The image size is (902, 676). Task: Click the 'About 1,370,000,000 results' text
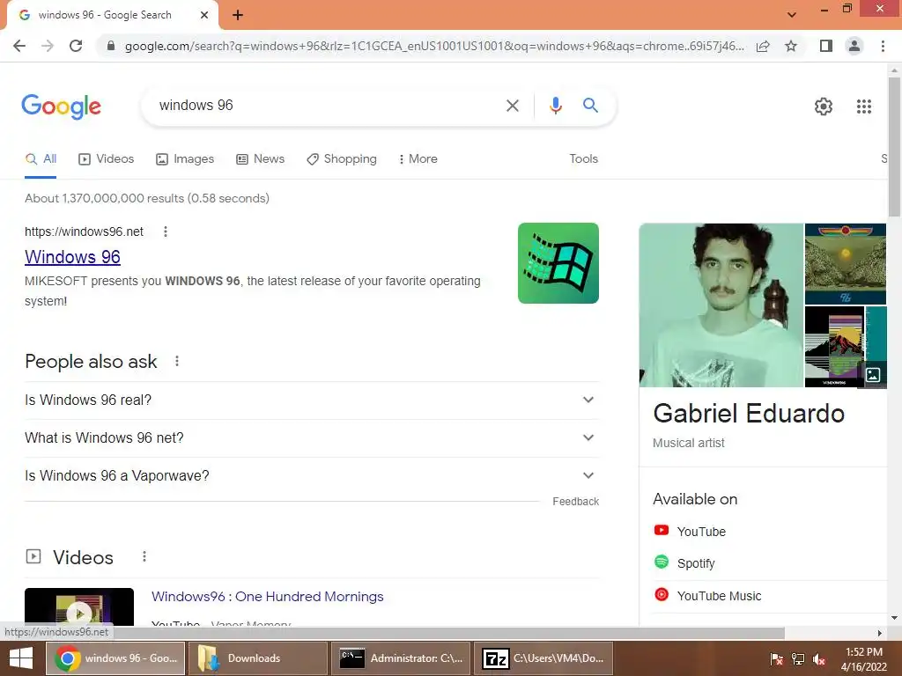click(147, 198)
